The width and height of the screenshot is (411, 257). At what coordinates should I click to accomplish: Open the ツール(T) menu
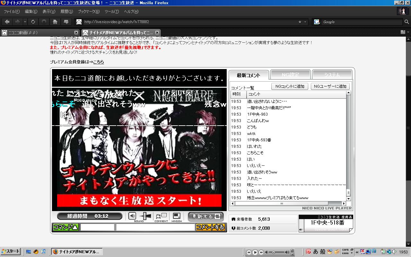click(112, 12)
